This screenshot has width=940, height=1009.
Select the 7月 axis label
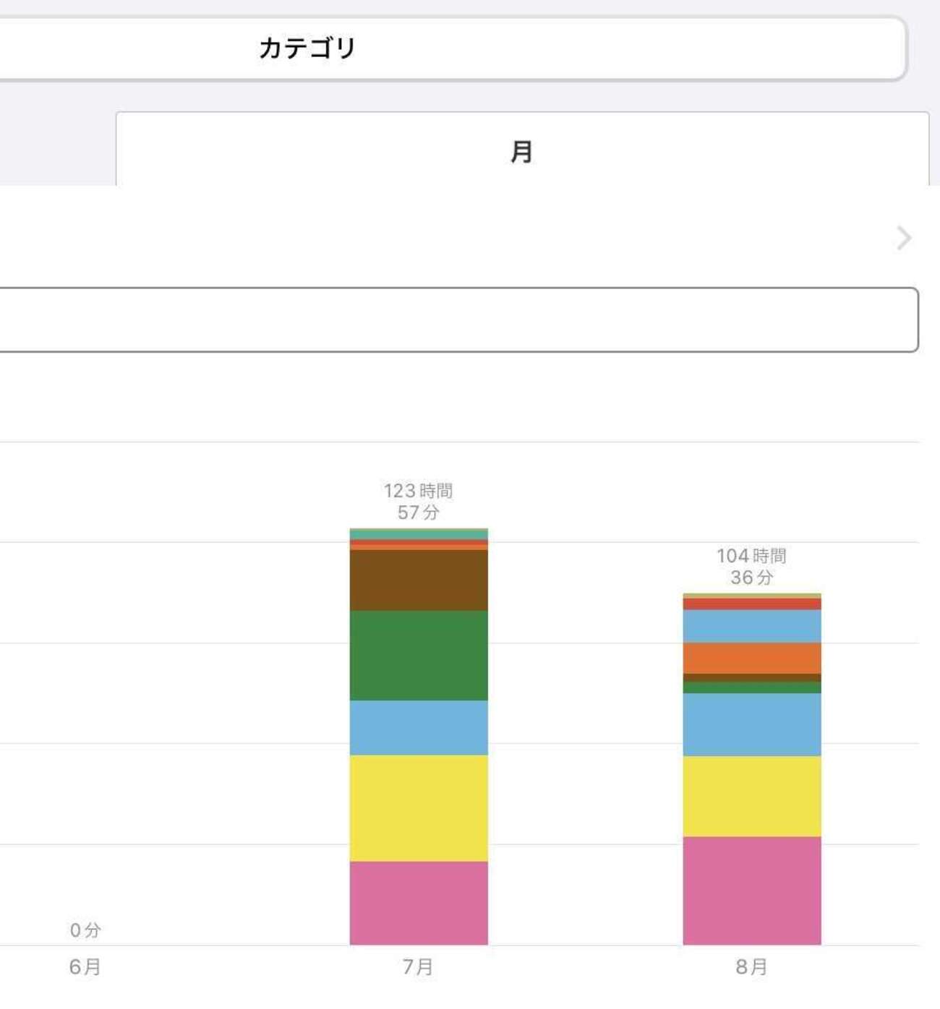(418, 967)
